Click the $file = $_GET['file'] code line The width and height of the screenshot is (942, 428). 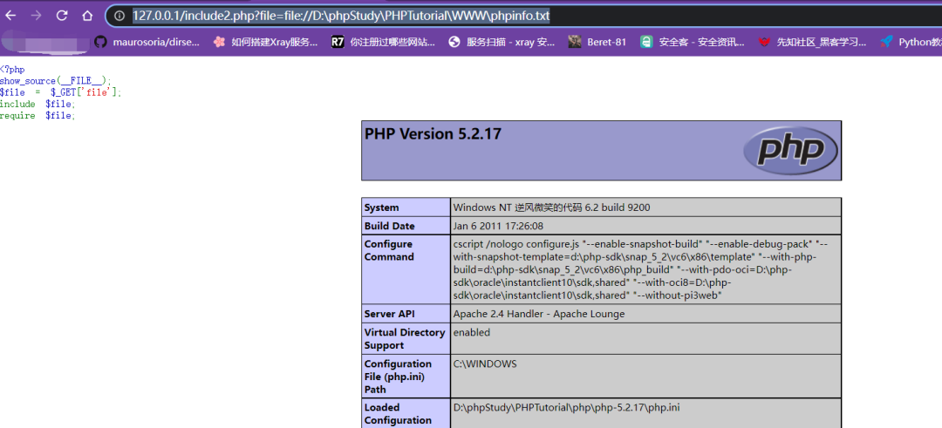click(61, 92)
